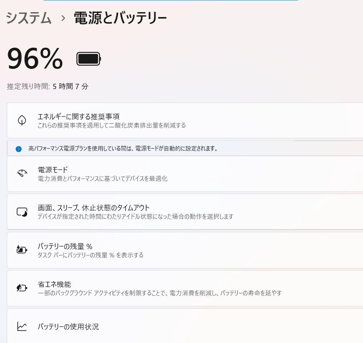
Task: Click the chart icon for バッテリーの使用状況
Action: (22, 326)
